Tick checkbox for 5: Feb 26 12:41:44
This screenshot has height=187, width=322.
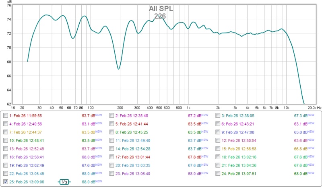pyautogui.click(x=112, y=124)
